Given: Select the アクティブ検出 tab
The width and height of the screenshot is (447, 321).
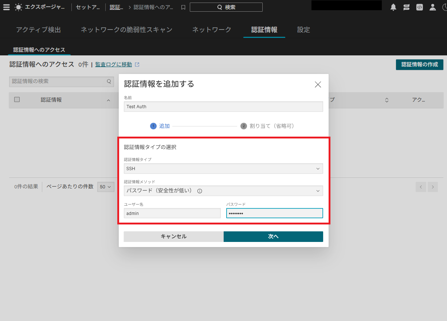Looking at the screenshot, I should pyautogui.click(x=38, y=30).
